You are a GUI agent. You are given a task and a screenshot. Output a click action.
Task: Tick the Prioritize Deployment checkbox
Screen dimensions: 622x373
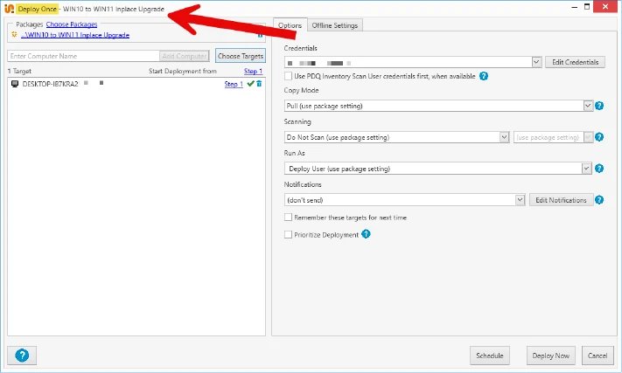pyautogui.click(x=289, y=234)
